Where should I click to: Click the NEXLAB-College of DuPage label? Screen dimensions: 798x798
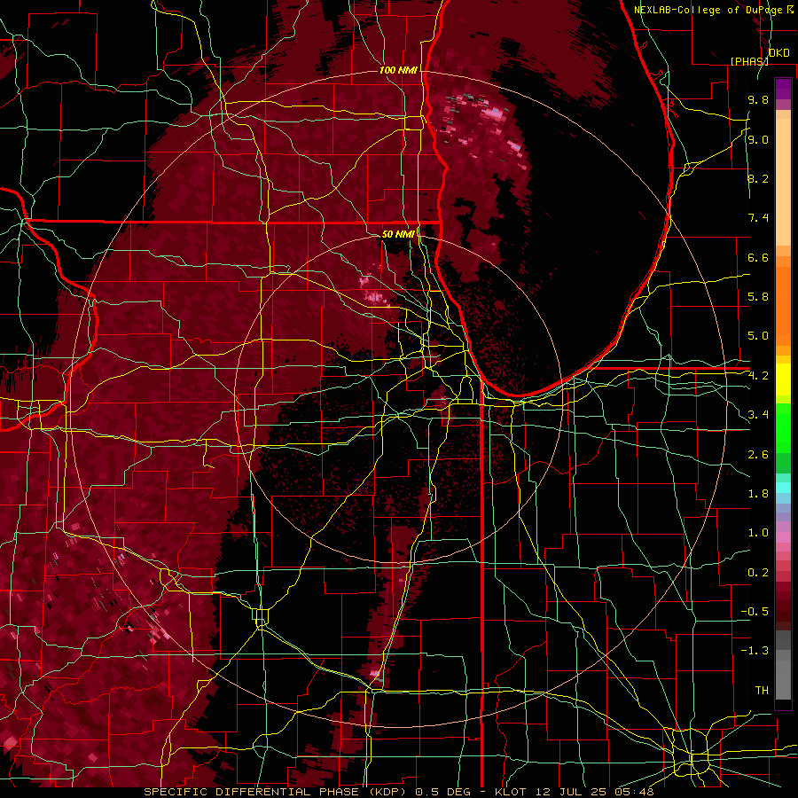pyautogui.click(x=708, y=10)
